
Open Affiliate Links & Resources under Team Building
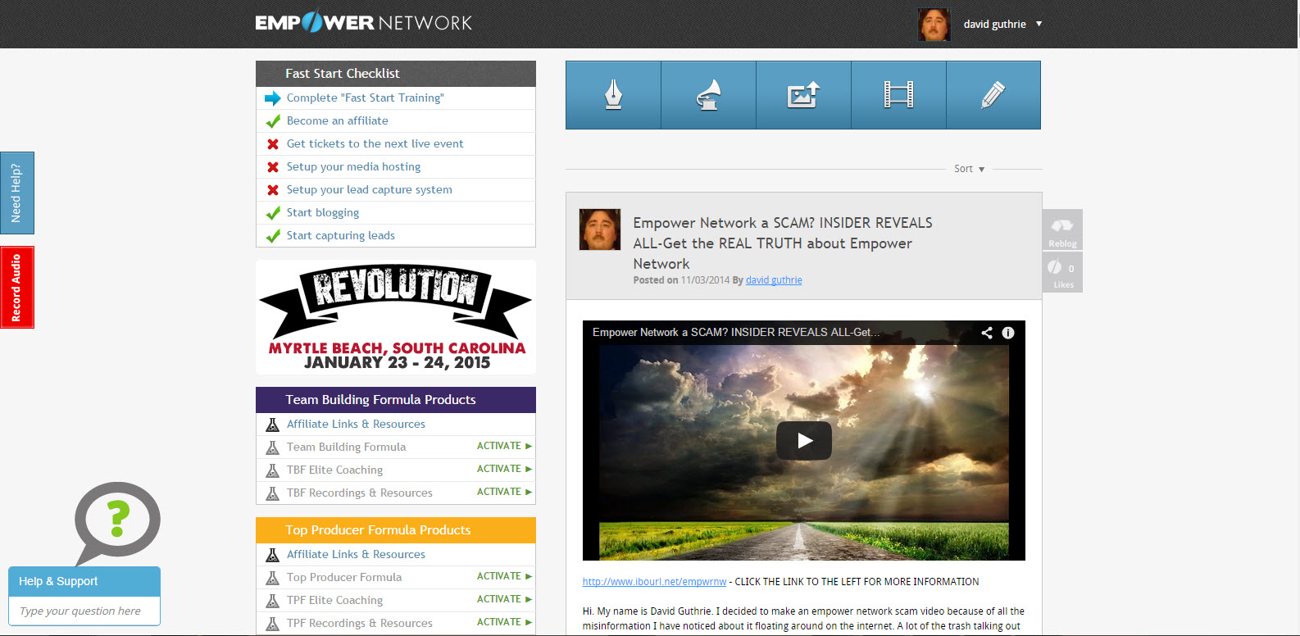[356, 424]
